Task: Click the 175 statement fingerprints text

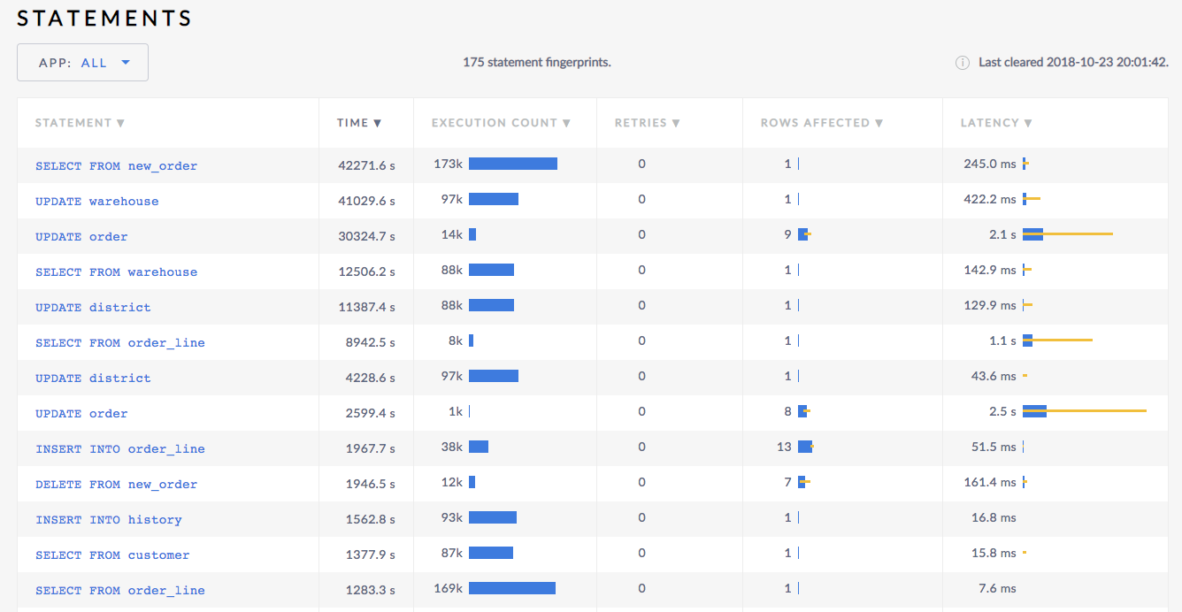Action: coord(536,63)
